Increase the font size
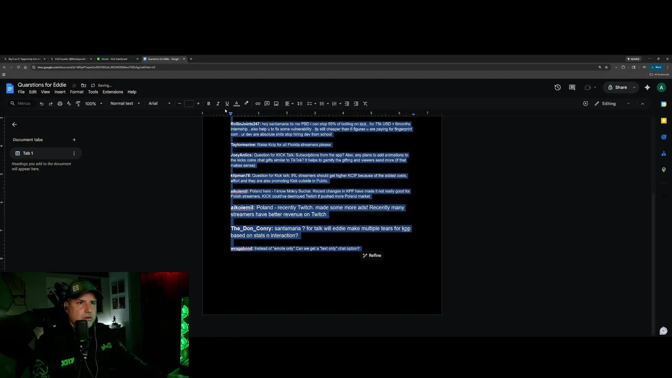 (198, 103)
